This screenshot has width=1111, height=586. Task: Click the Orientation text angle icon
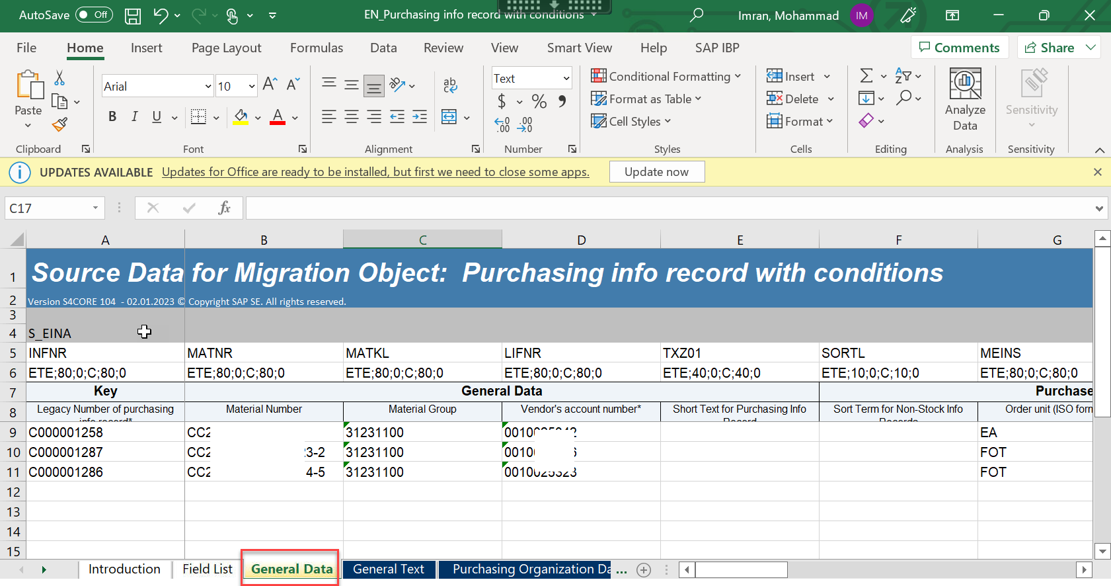[x=398, y=84]
